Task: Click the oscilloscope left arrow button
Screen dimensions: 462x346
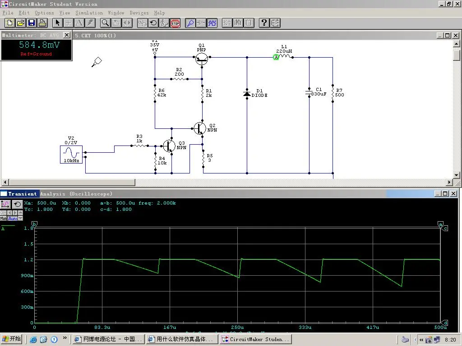Action: pyautogui.click(x=9, y=213)
